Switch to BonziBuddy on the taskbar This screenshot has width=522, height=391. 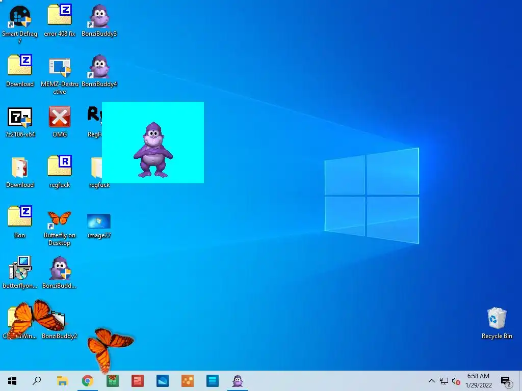[238, 381]
